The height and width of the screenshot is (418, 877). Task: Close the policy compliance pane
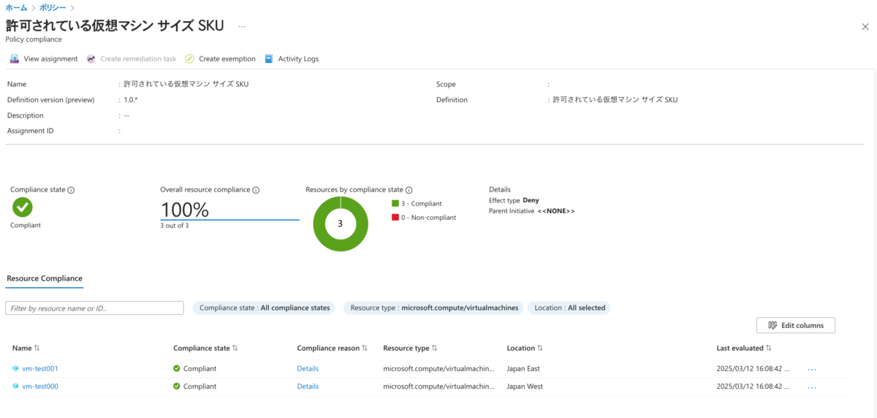[x=865, y=26]
